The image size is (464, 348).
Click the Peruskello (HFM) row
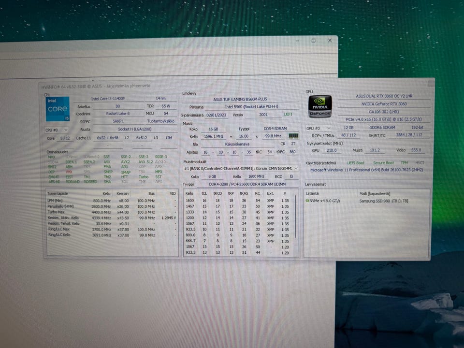click(112, 206)
